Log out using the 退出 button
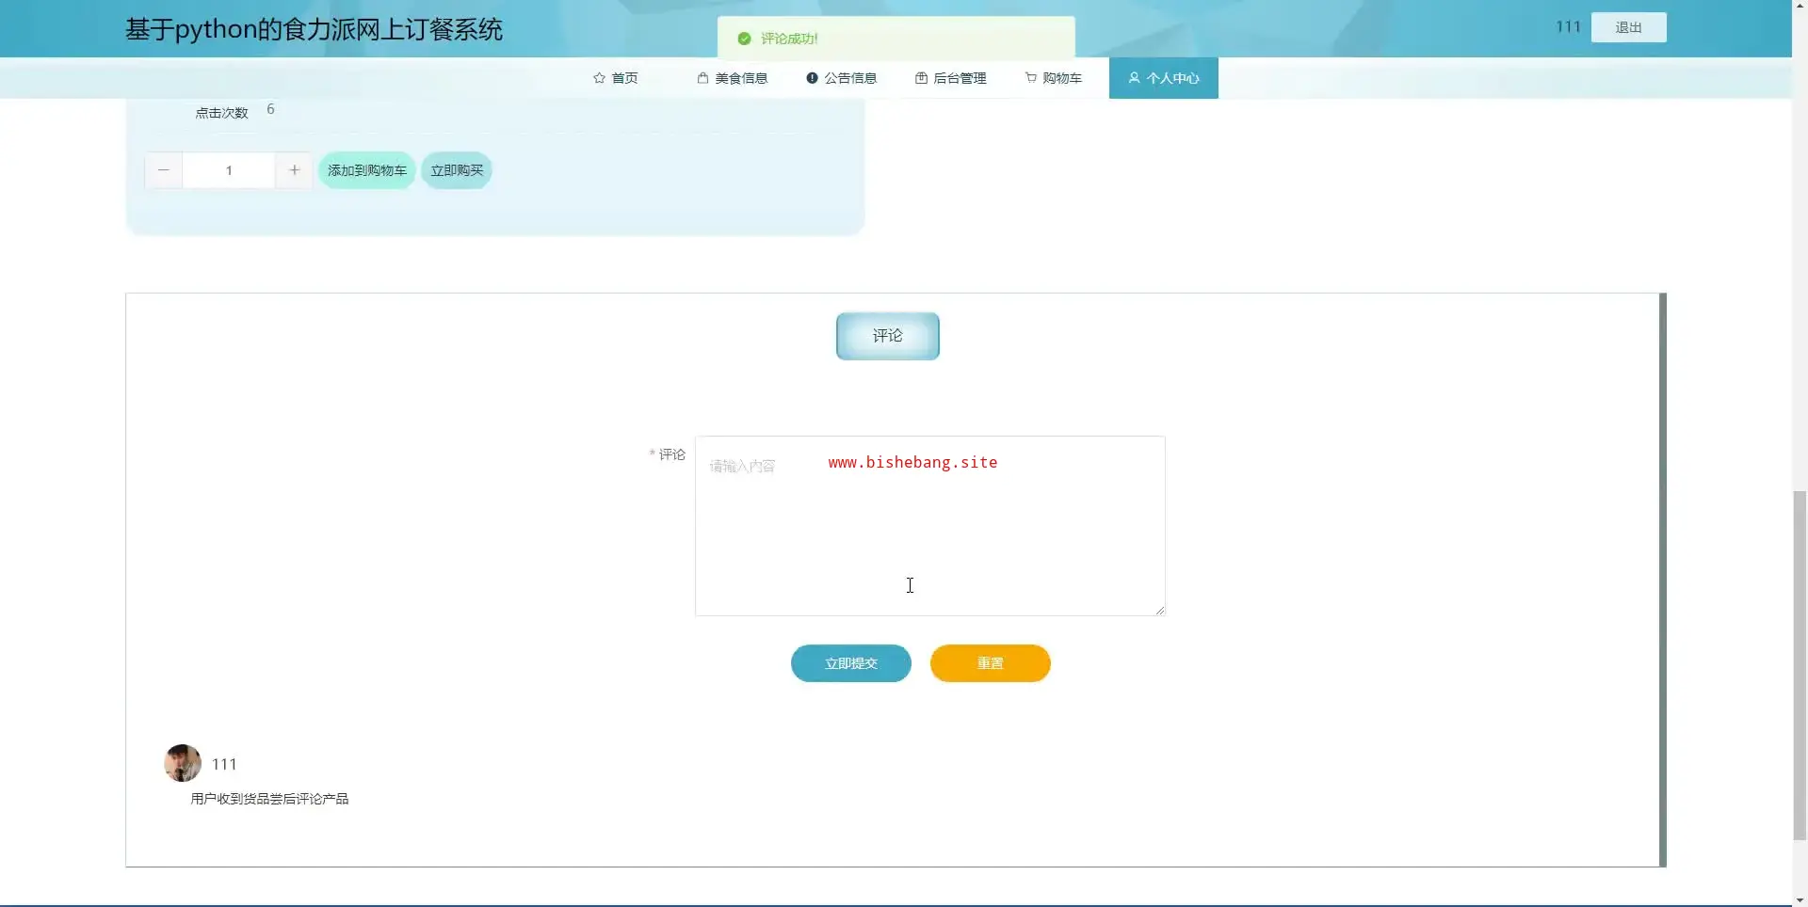Image resolution: width=1808 pixels, height=907 pixels. coord(1628,27)
